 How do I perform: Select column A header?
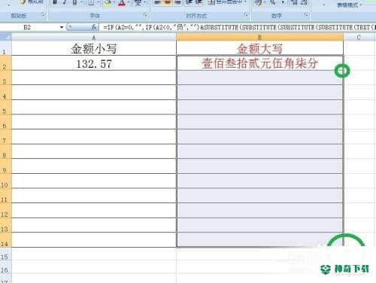[x=94, y=38]
